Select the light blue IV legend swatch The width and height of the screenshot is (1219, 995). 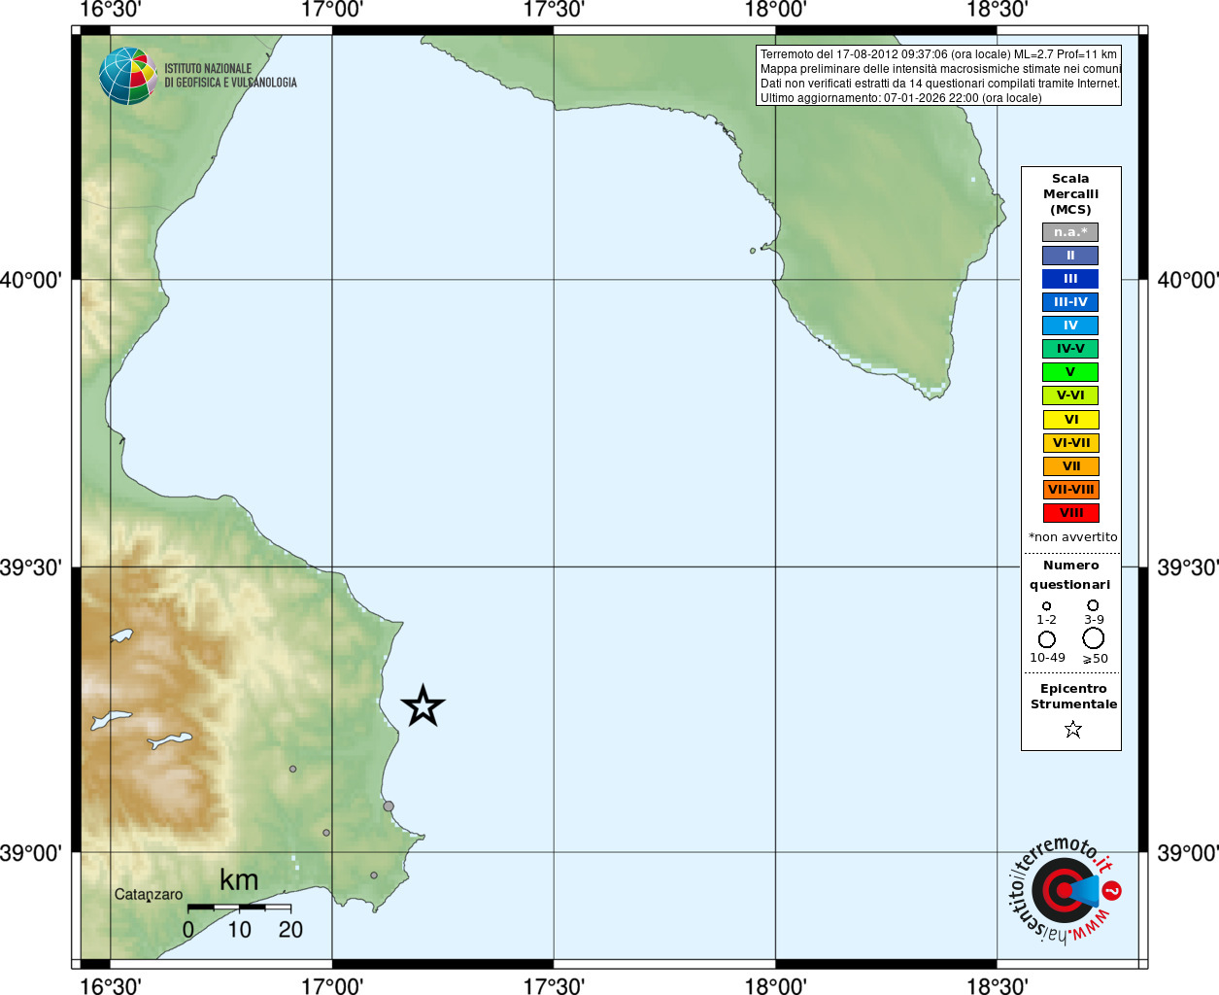[x=1070, y=326]
